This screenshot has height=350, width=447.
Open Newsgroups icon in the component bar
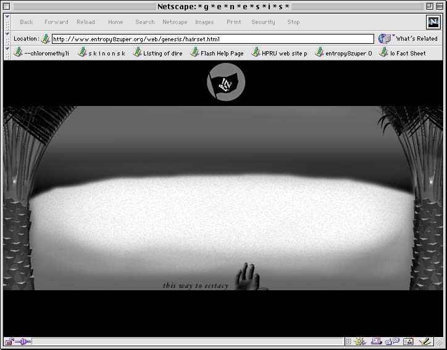[392, 341]
